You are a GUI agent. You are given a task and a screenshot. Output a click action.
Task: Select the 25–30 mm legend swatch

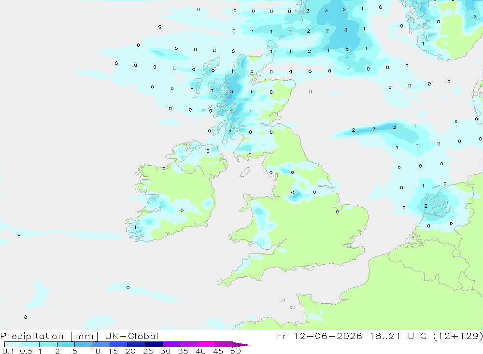coord(154,344)
